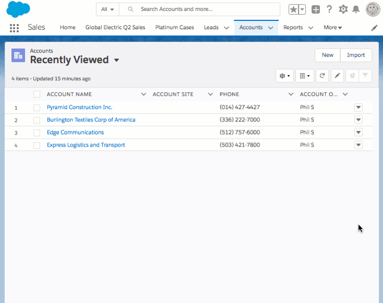Open row actions for Express Logistics
383x303 pixels.
(359, 145)
